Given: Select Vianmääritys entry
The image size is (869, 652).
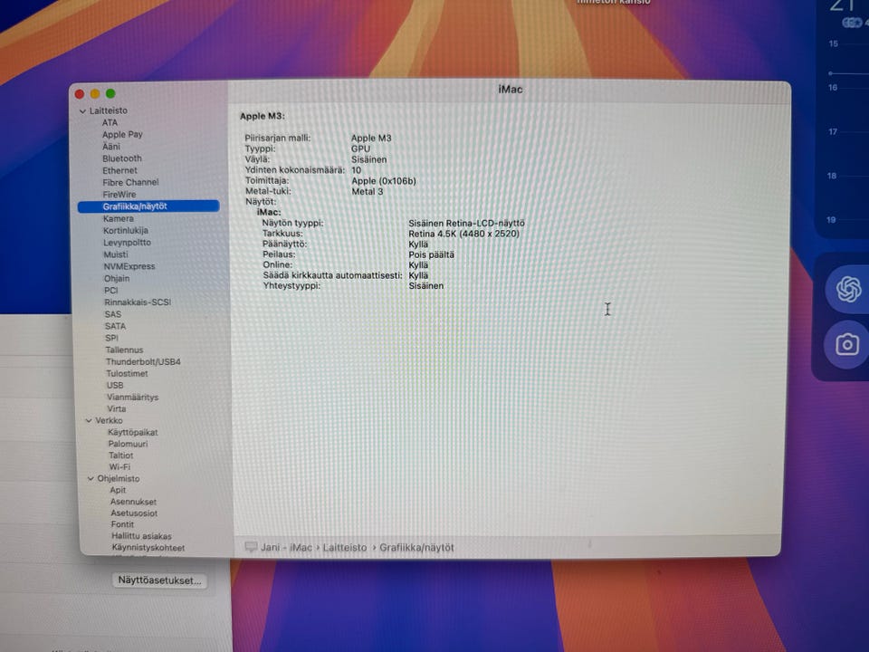Looking at the screenshot, I should coord(133,397).
